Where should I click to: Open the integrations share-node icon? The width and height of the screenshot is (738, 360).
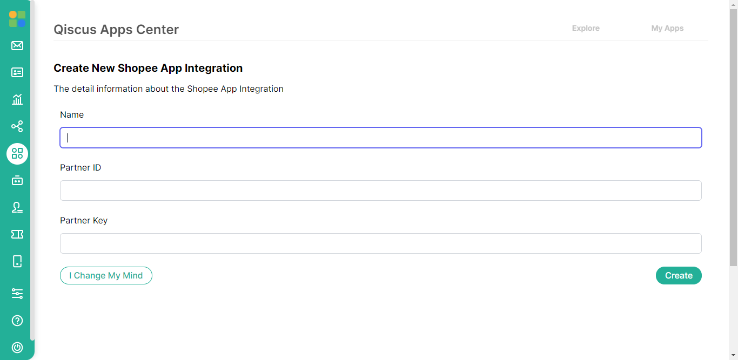click(17, 126)
